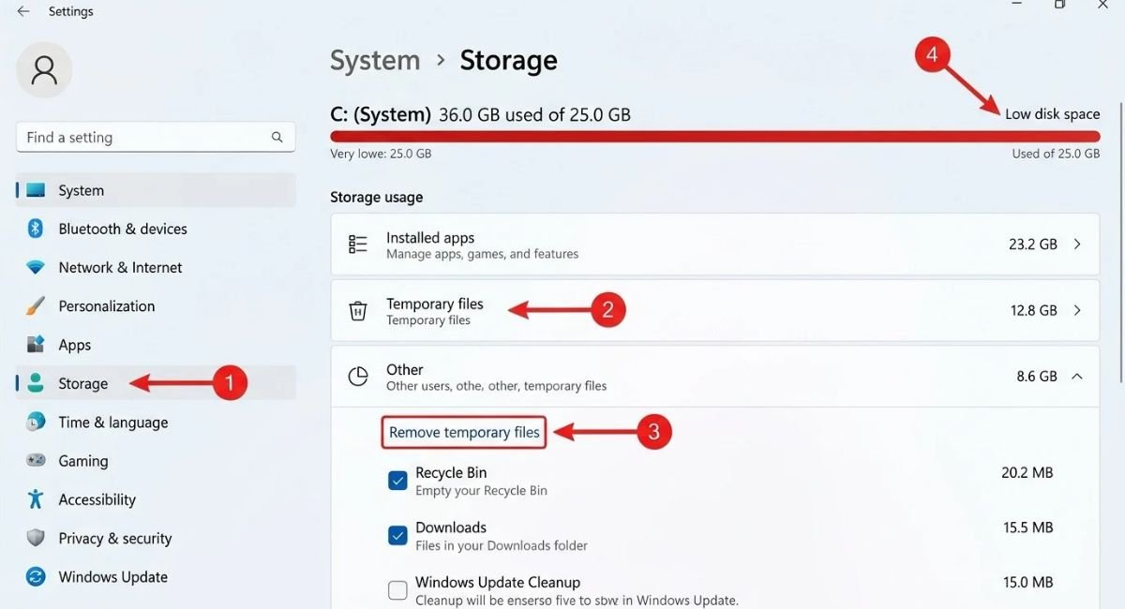1125x609 pixels.
Task: Click the 15.5 MB Downloads size
Action: coord(1028,527)
